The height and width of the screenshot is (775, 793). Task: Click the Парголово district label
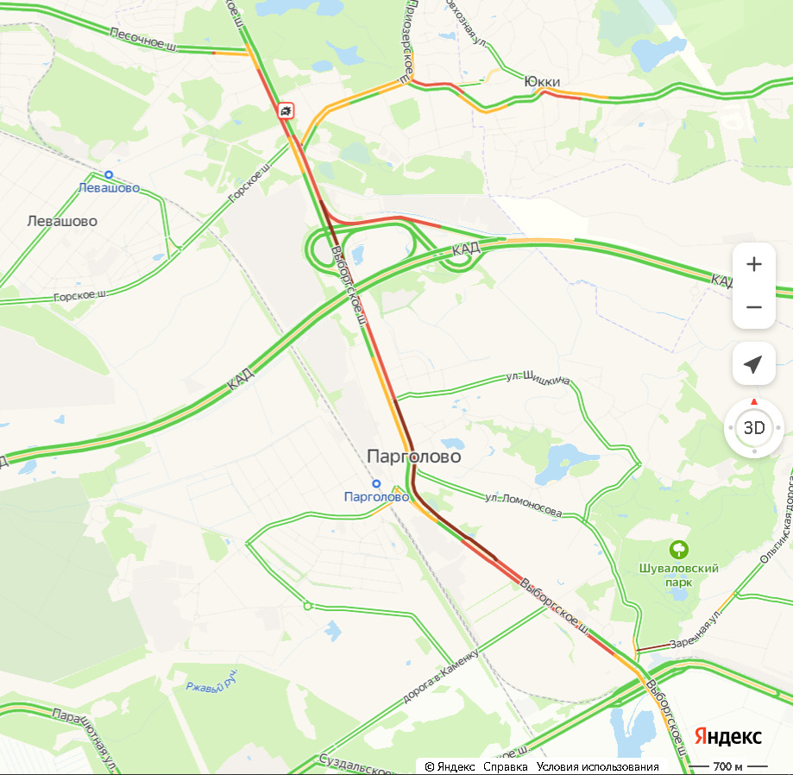[x=413, y=457]
